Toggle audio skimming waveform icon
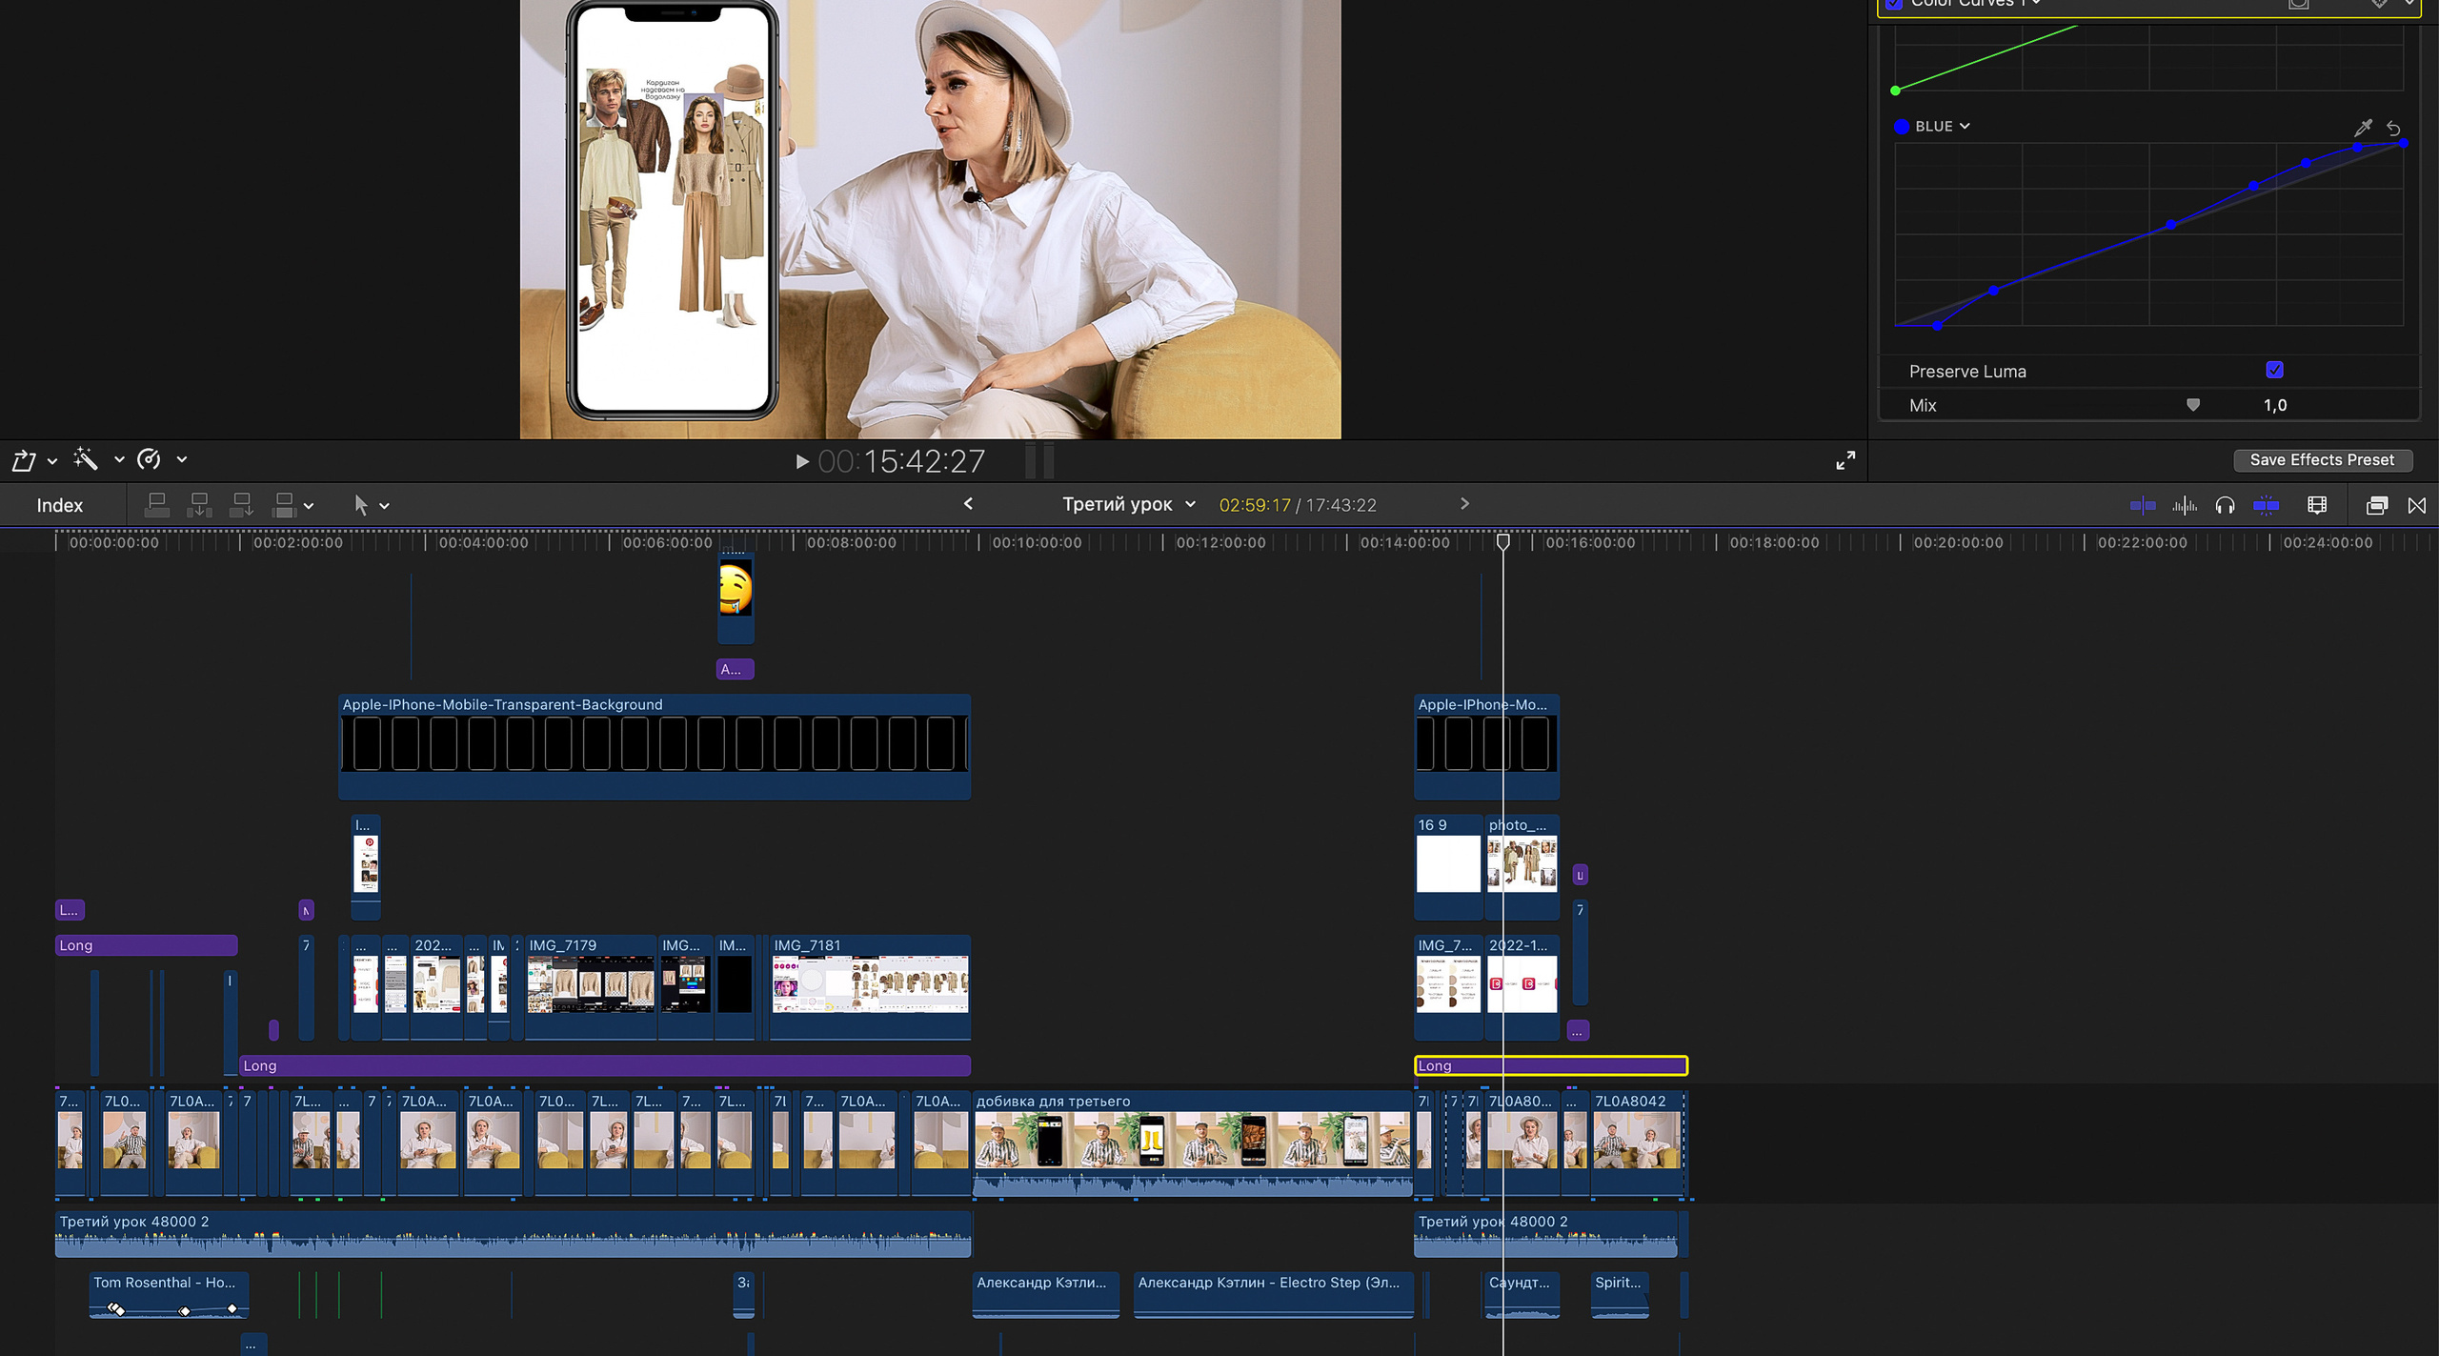Image resolution: width=2439 pixels, height=1356 pixels. (x=2185, y=506)
